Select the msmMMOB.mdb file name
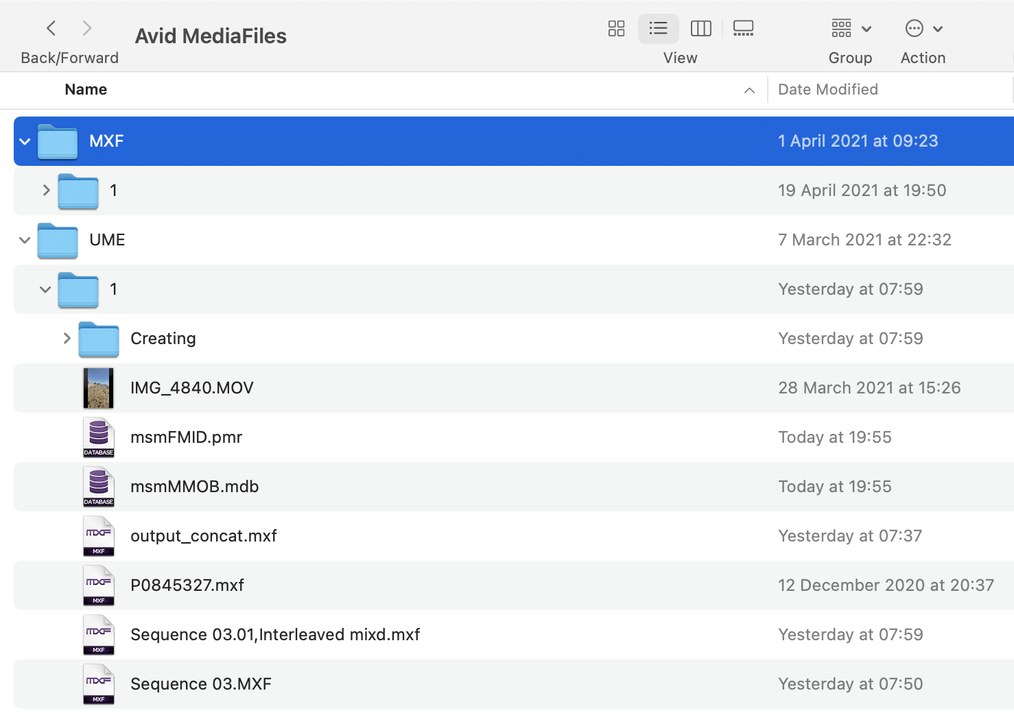Image resolution: width=1014 pixels, height=717 pixels. [x=195, y=487]
